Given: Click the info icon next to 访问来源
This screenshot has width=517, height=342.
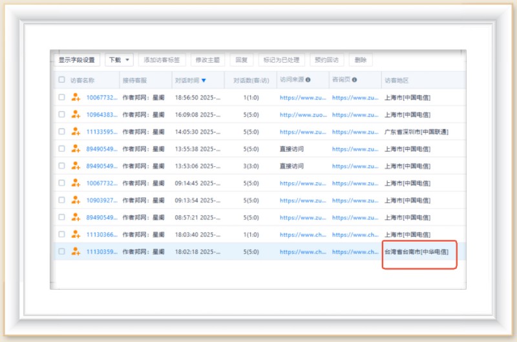Looking at the screenshot, I should pyautogui.click(x=308, y=80).
